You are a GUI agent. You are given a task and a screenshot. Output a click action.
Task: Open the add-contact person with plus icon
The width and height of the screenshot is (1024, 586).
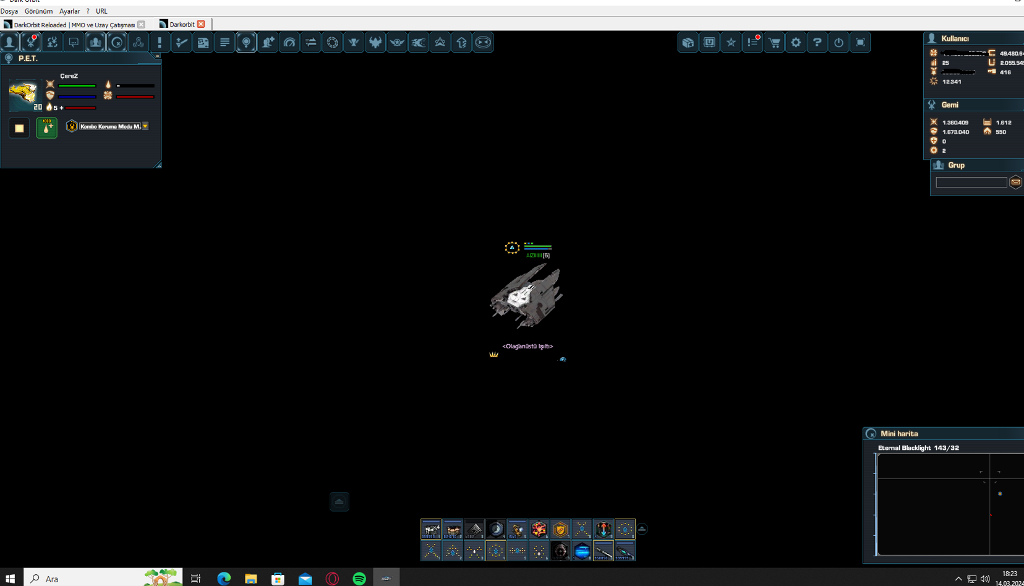(268, 42)
